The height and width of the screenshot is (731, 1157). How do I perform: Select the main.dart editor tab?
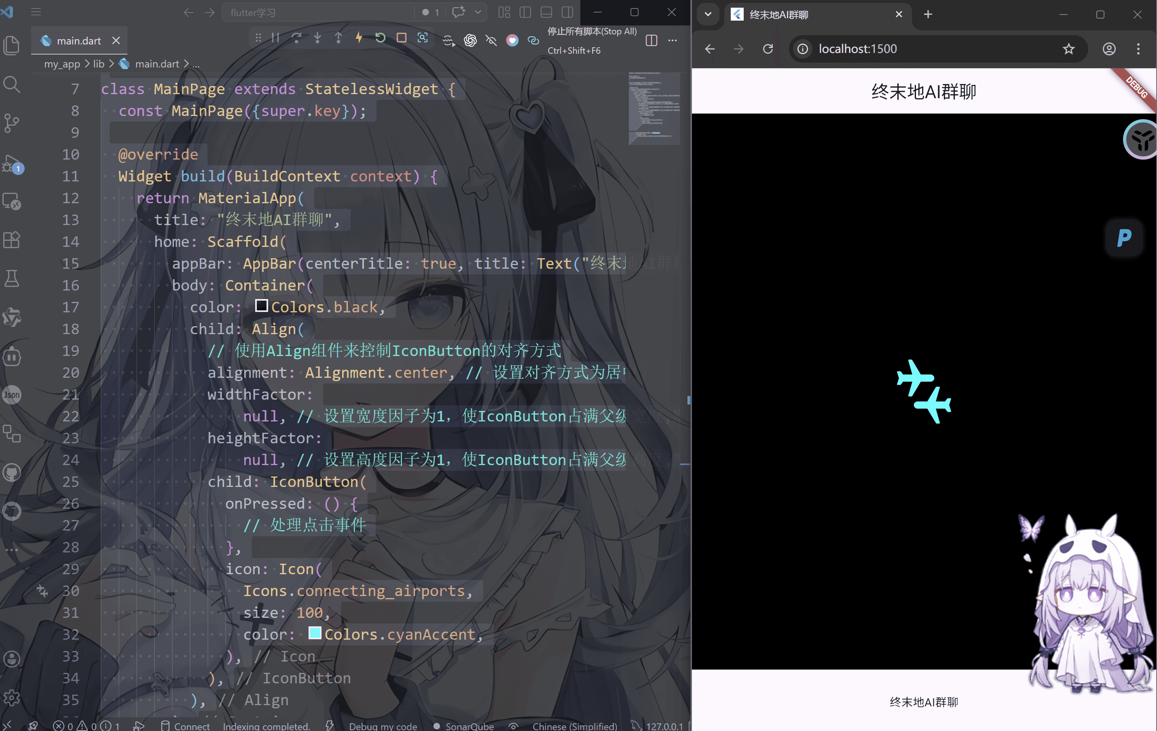(79, 41)
